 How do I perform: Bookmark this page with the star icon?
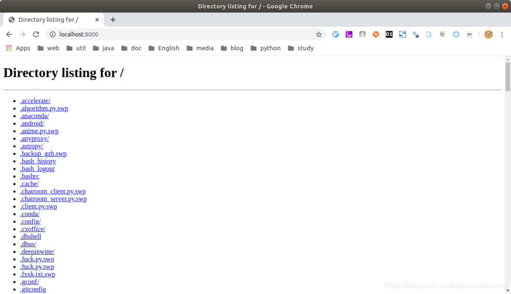tap(319, 34)
